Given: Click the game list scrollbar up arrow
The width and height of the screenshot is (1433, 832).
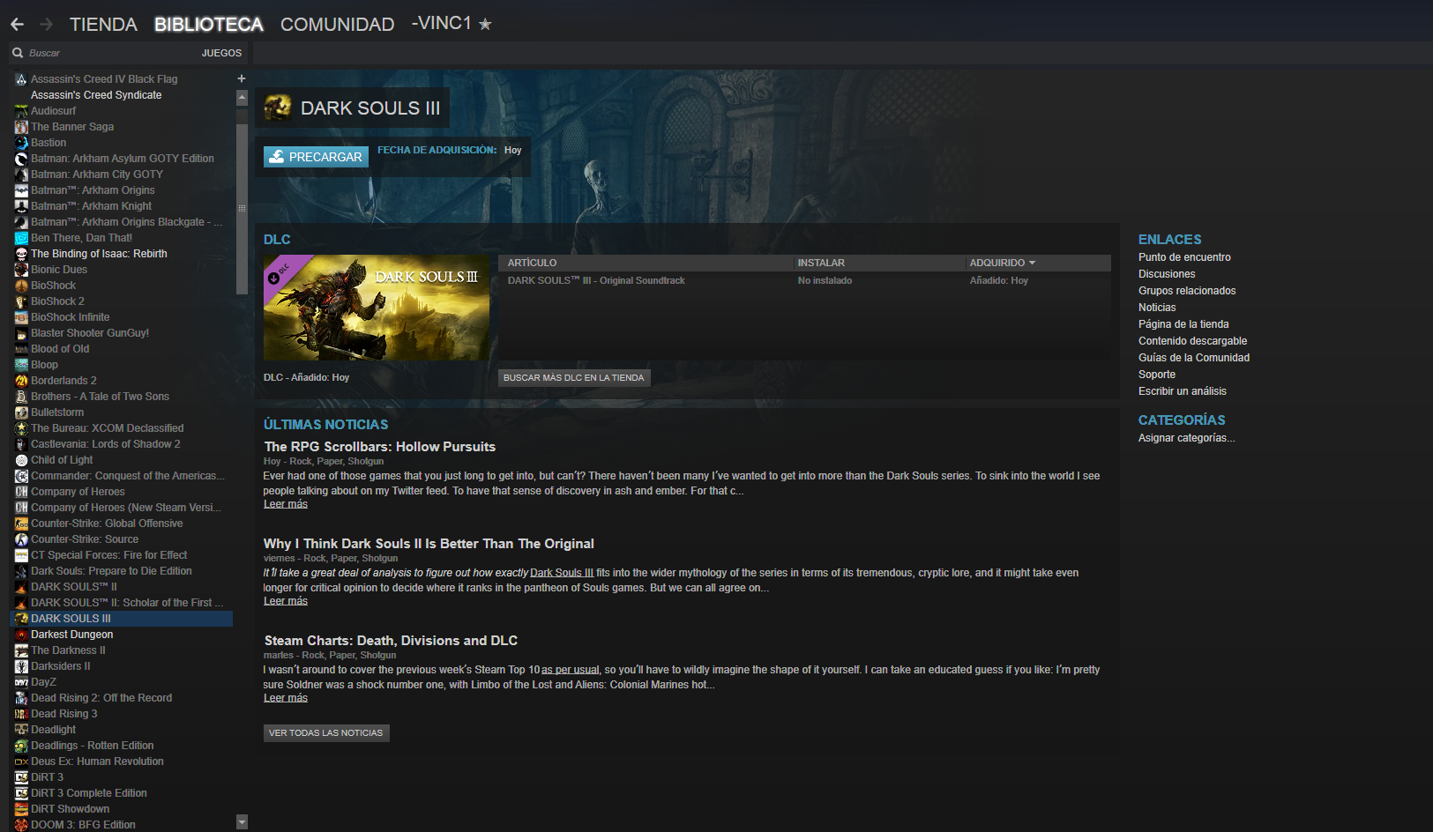Looking at the screenshot, I should [242, 98].
